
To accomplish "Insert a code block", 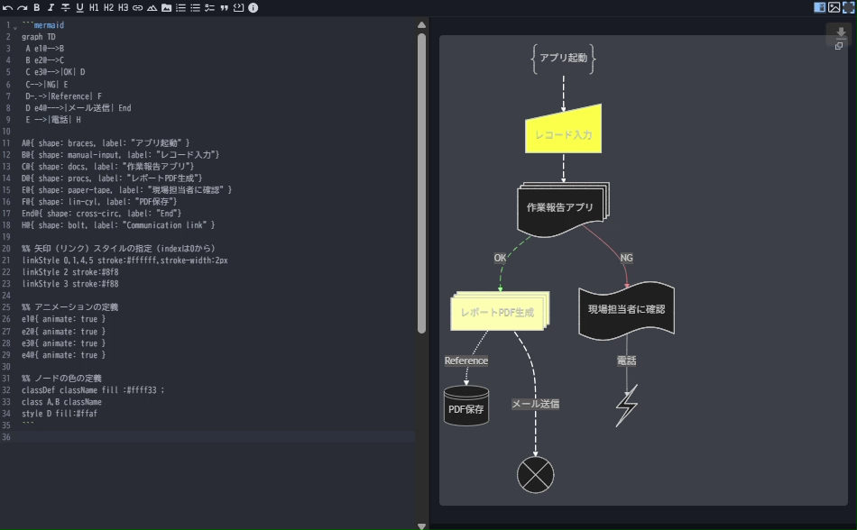I will (239, 7).
